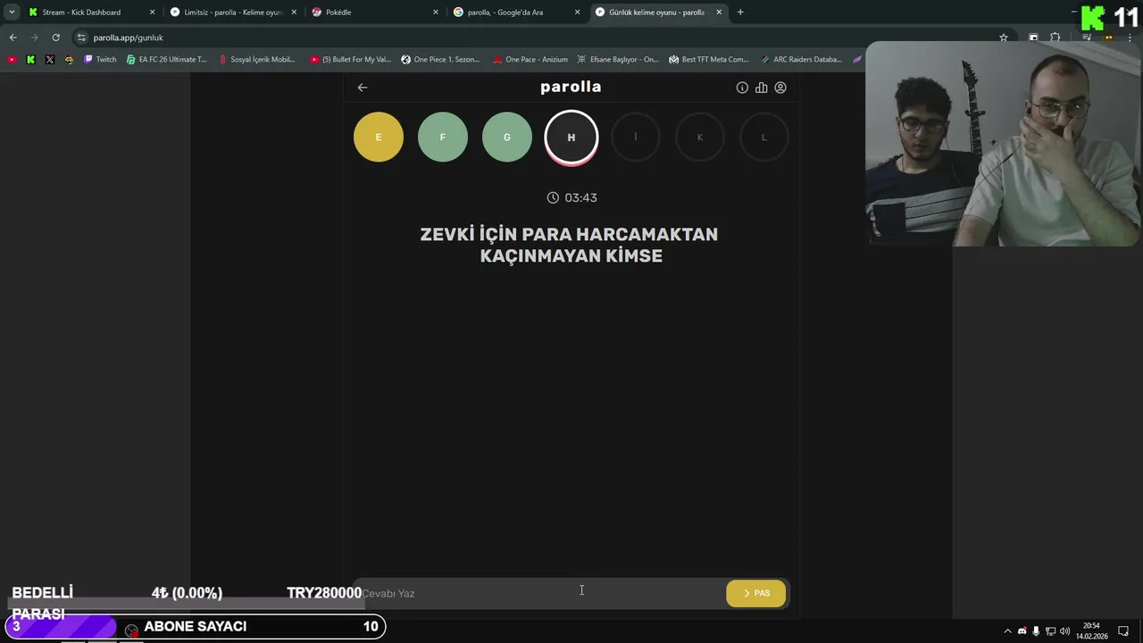Open the Sosyal İçerik Mobil... bookmark

tap(257, 60)
